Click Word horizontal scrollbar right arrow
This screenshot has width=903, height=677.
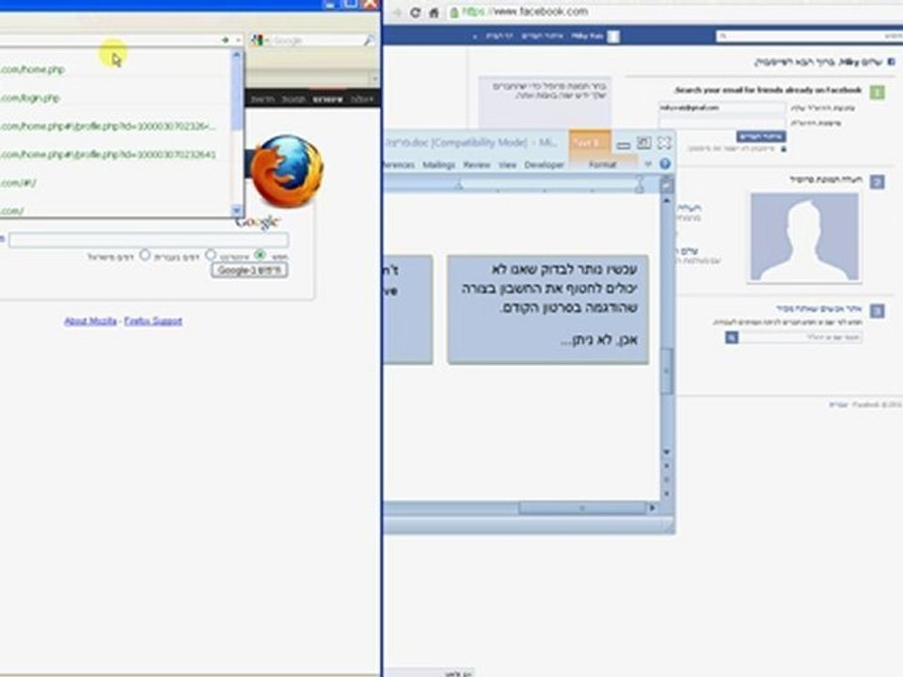[x=653, y=508]
